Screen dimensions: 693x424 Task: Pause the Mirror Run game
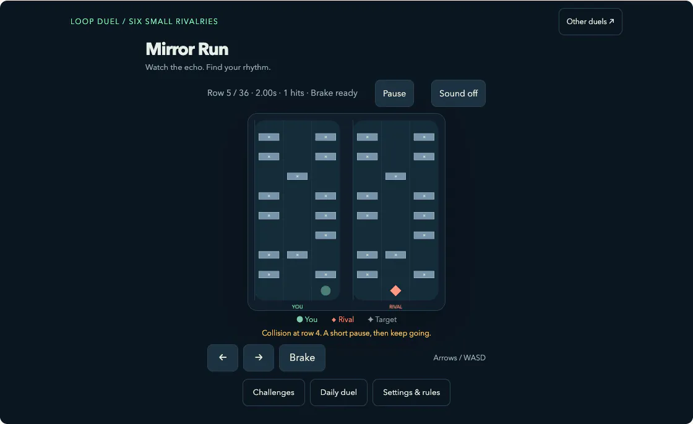click(394, 93)
